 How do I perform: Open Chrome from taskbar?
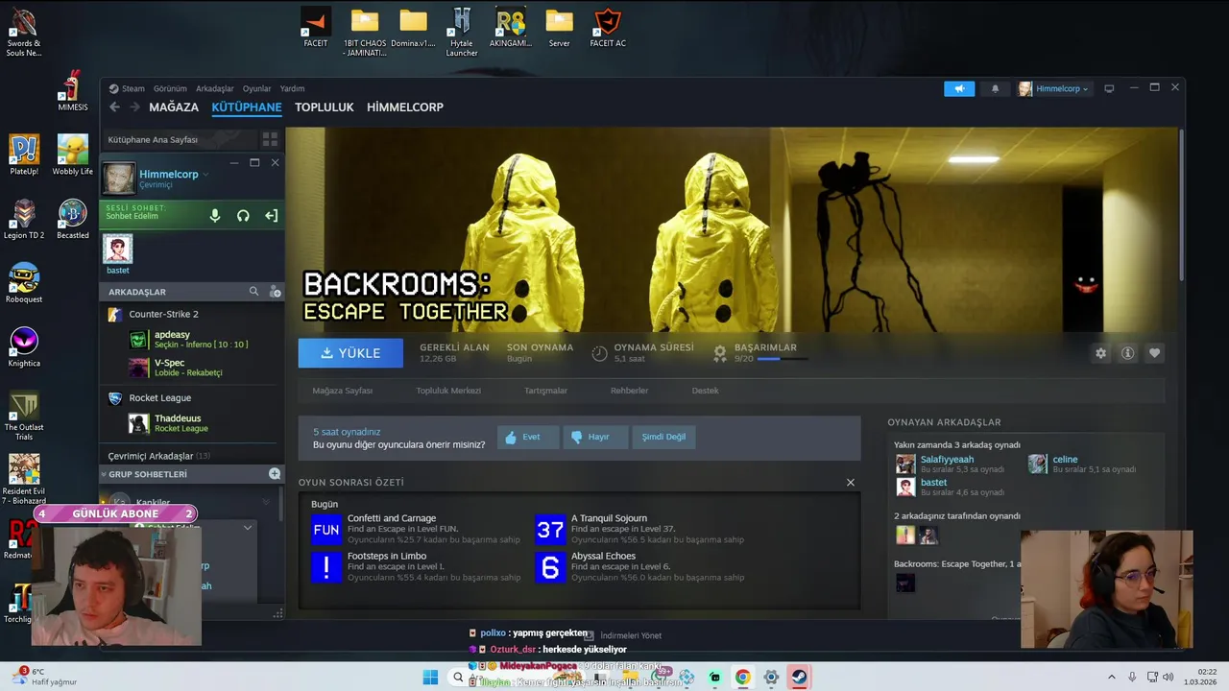(742, 677)
